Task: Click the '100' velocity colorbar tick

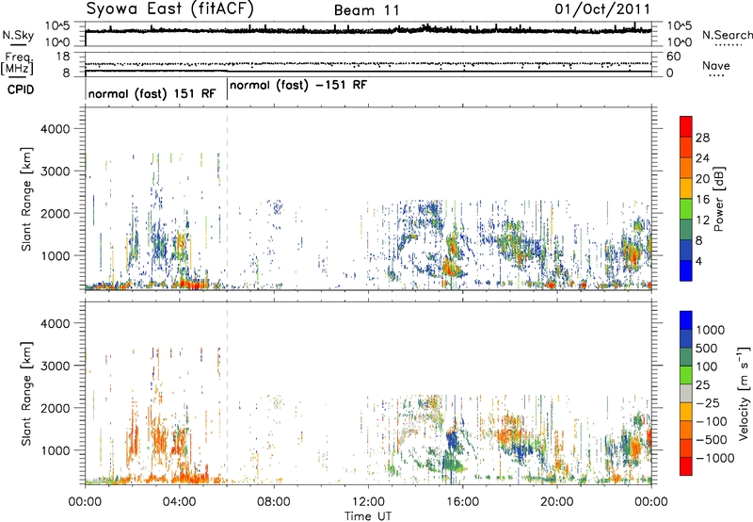Action: tap(707, 367)
